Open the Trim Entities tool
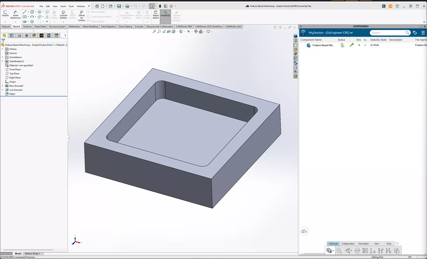Image resolution: width=427 pixels, height=259 pixels. 54,15
